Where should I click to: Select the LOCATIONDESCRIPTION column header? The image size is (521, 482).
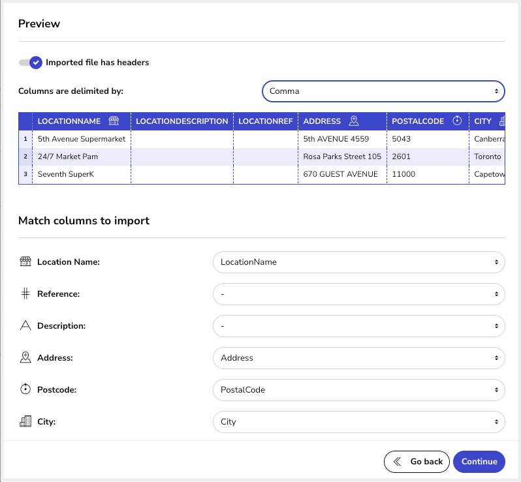[182, 121]
